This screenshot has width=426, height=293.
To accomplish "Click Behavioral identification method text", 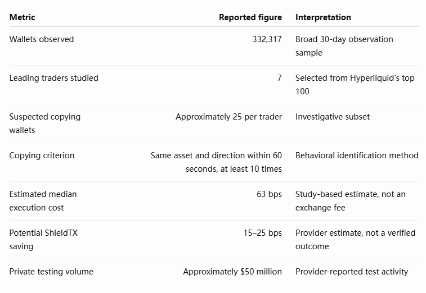I will (357, 155).
